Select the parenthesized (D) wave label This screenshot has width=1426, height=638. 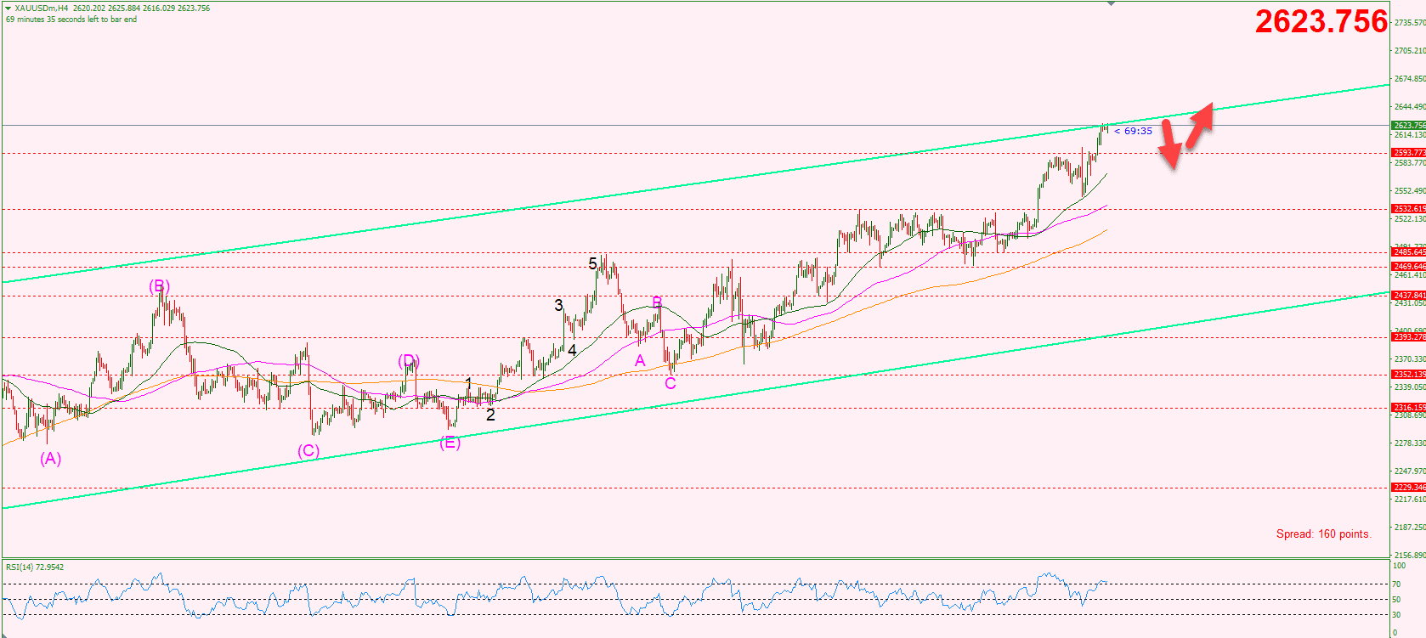(409, 361)
